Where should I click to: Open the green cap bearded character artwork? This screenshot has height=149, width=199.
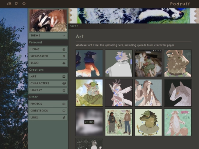89,93
